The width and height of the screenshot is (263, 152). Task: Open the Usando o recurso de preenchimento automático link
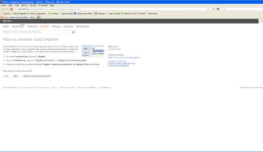click(x=122, y=64)
